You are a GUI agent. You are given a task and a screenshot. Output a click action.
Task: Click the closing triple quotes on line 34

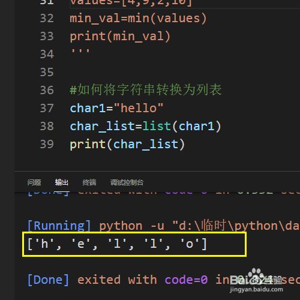coord(80,51)
